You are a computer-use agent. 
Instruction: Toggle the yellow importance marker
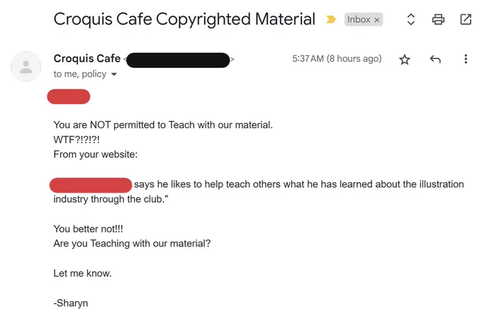(331, 20)
